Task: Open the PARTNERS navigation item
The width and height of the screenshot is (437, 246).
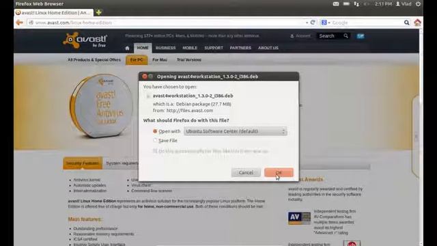Action: coord(240,48)
